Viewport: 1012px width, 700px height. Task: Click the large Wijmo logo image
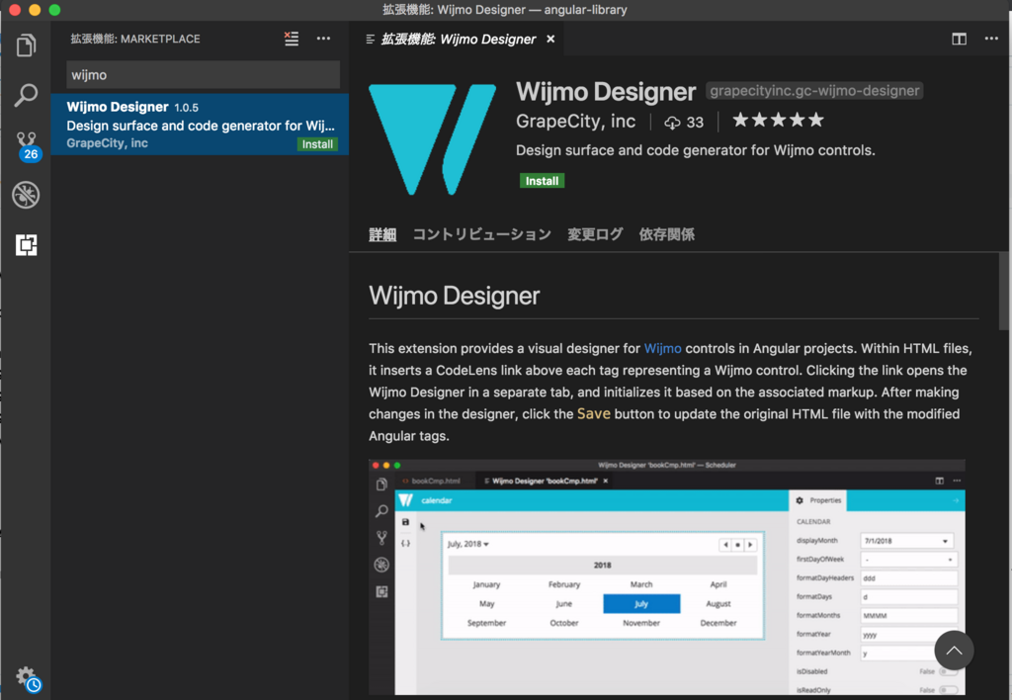click(x=433, y=139)
